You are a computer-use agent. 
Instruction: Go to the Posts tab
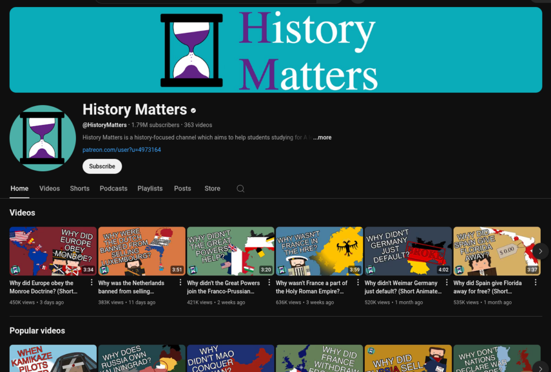[182, 188]
